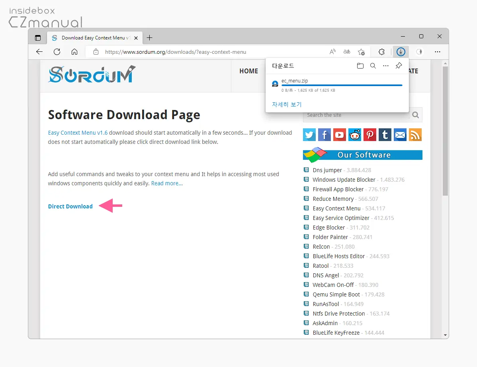Open the Sordum Tumblr icon
The height and width of the screenshot is (367, 477).
click(x=385, y=135)
